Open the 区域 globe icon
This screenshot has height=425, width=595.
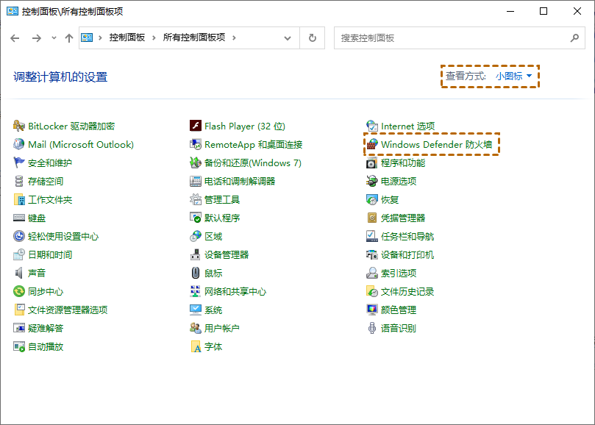click(x=196, y=237)
